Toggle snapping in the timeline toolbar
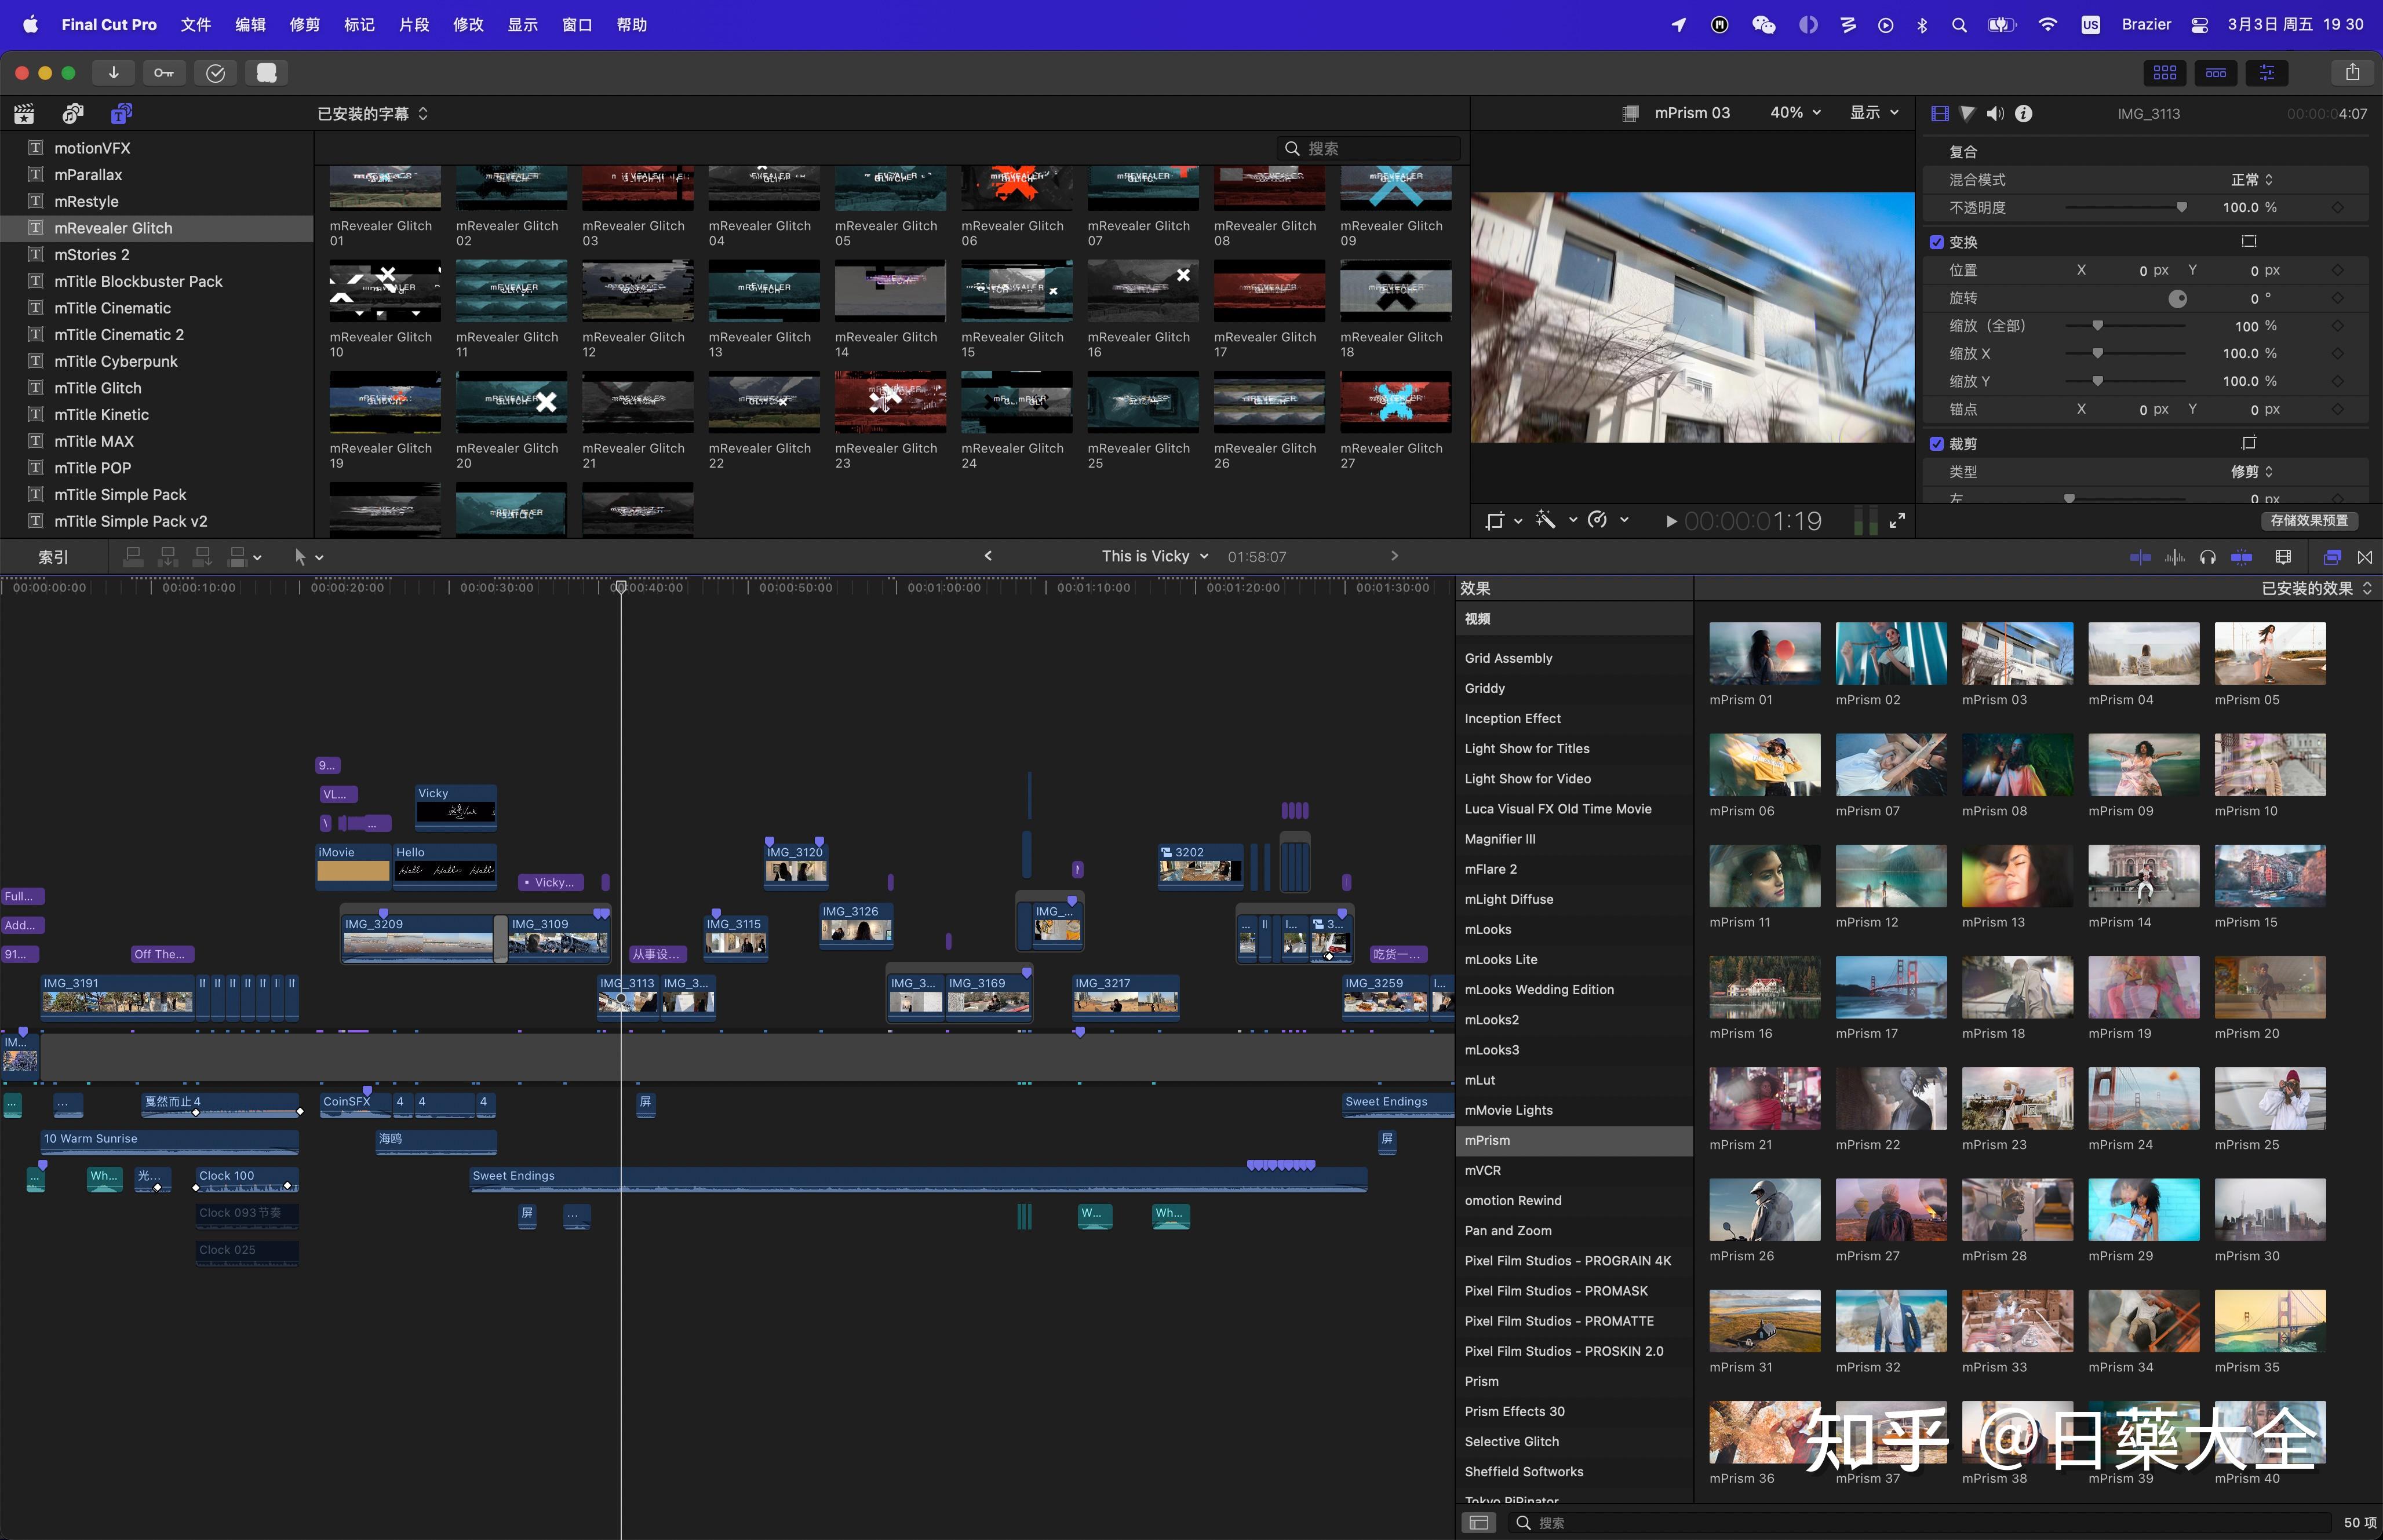 pos(2243,557)
